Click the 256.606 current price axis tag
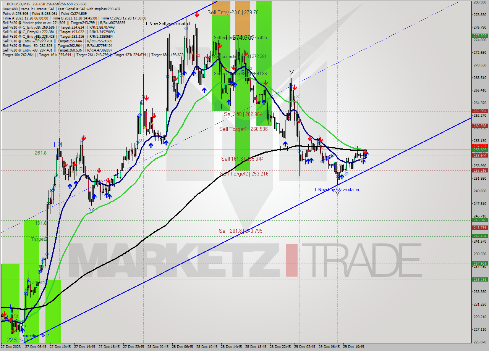 (x=480, y=150)
